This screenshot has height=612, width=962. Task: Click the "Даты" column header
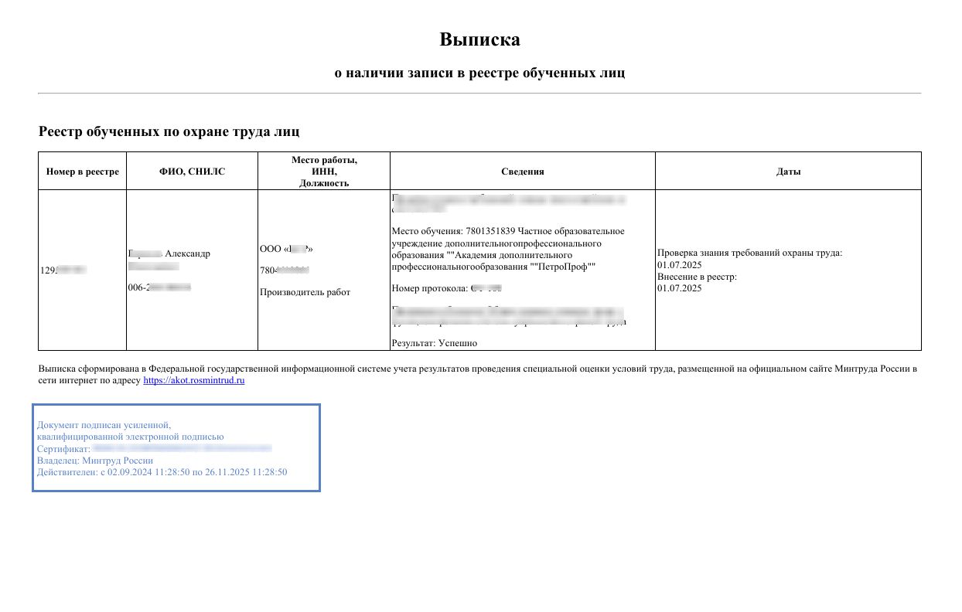coord(788,172)
